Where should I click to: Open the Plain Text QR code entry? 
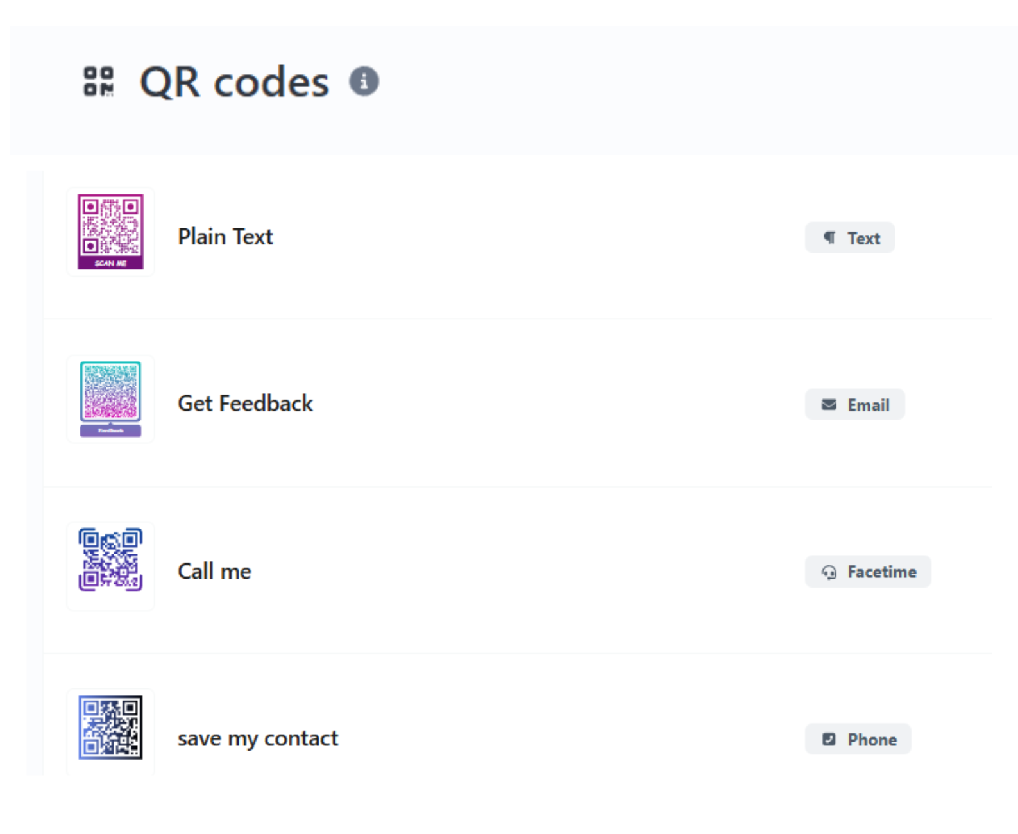pos(225,237)
